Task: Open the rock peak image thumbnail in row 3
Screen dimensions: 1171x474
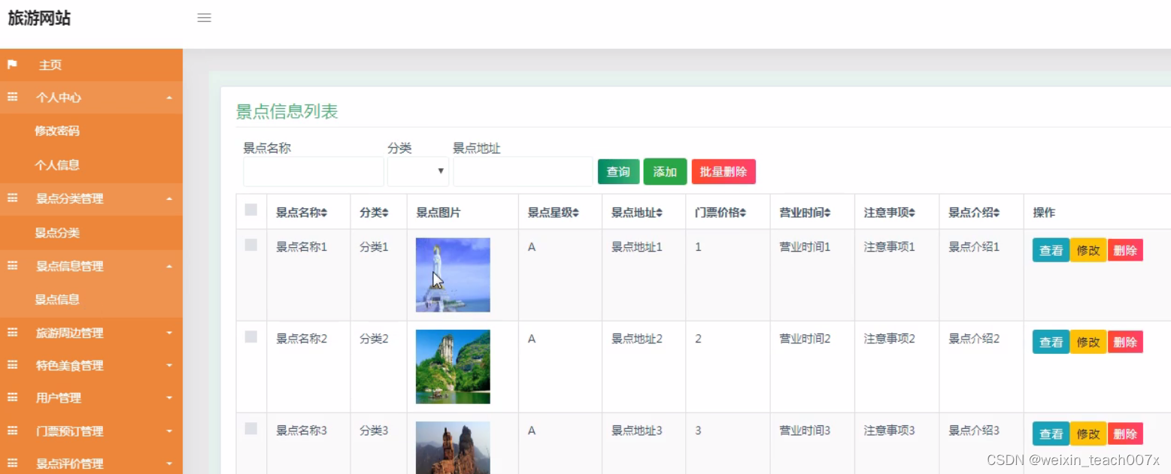Action: coord(453,448)
